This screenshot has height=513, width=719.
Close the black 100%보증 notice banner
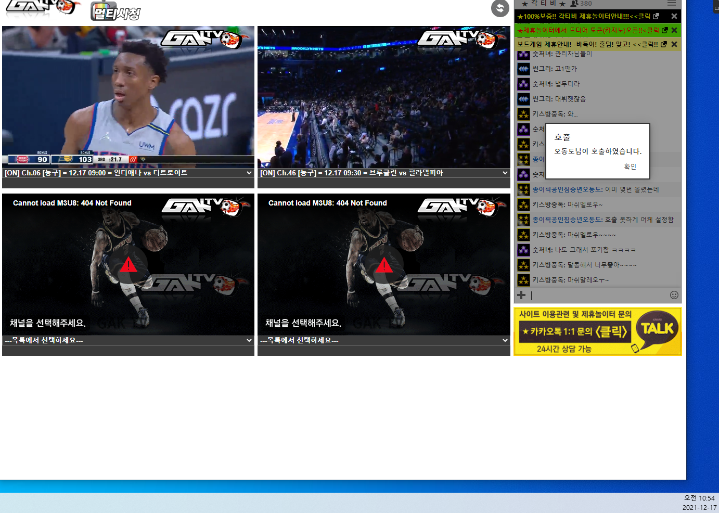click(x=674, y=16)
